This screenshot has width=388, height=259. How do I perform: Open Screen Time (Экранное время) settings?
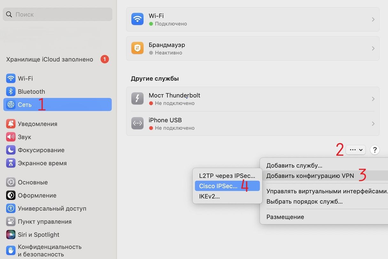pyautogui.click(x=42, y=163)
